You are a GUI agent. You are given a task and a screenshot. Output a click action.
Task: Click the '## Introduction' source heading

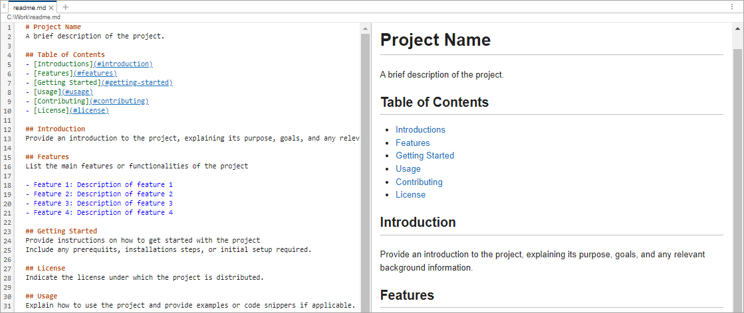click(x=55, y=129)
